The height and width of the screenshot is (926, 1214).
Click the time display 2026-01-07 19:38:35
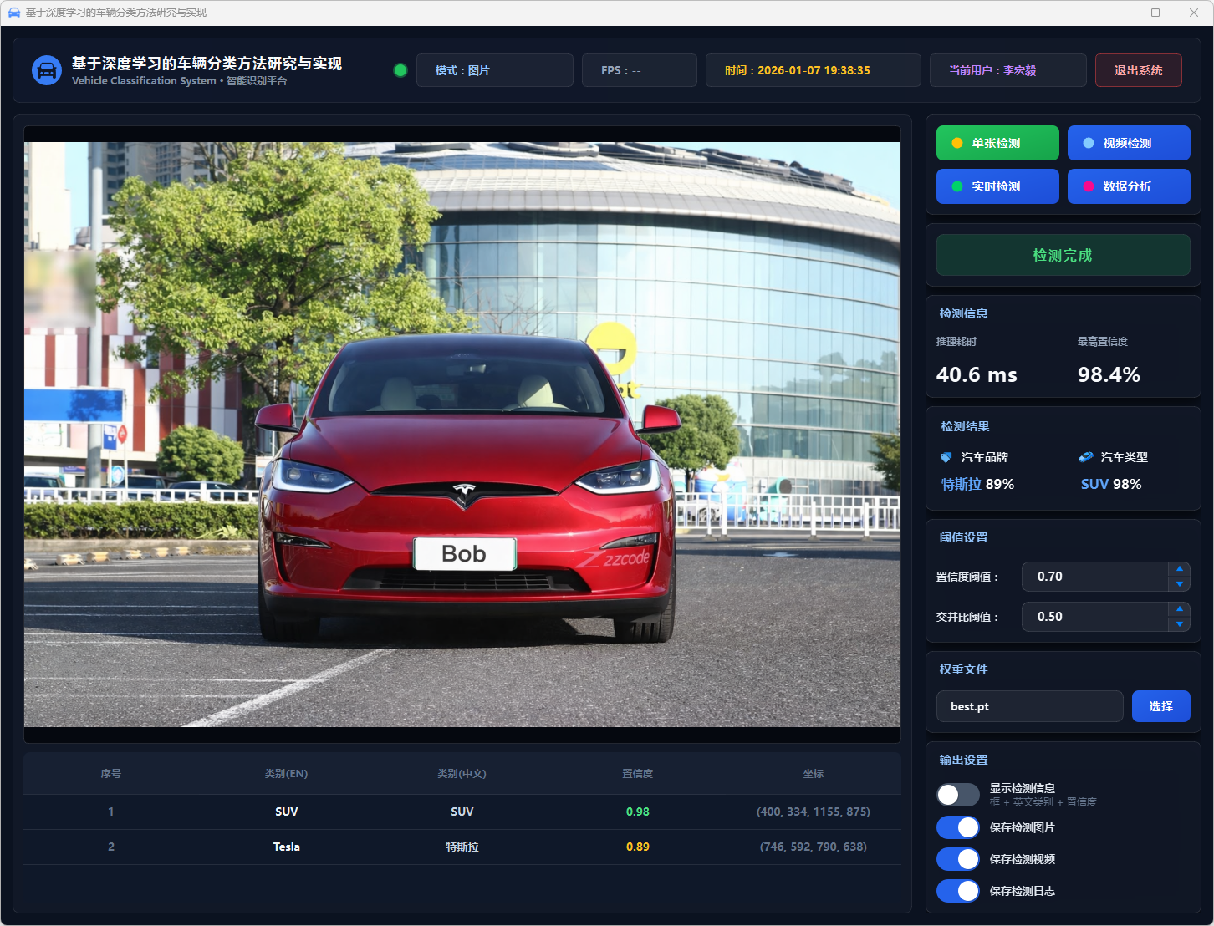pos(814,70)
